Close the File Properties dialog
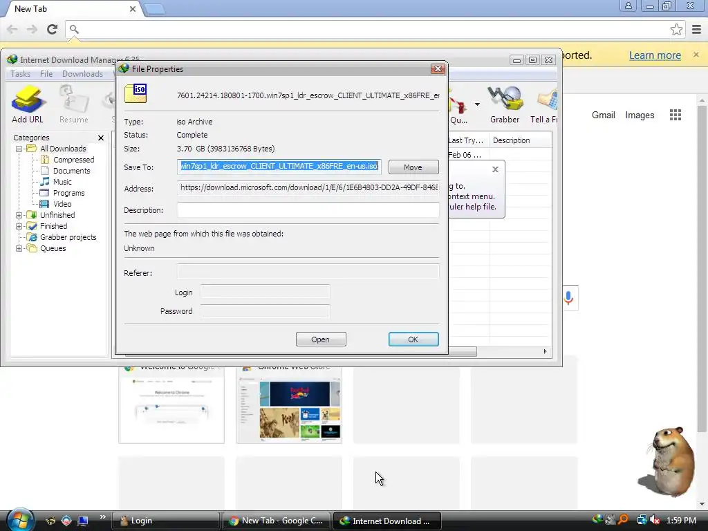Image resolution: width=708 pixels, height=531 pixels. [438, 68]
